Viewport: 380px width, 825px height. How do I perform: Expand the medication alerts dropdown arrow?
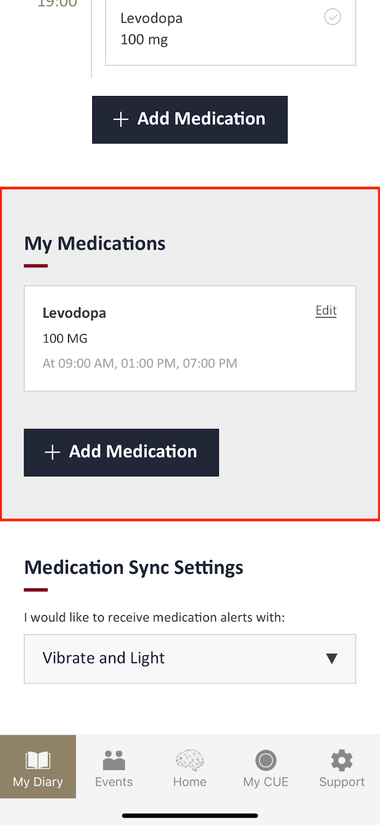pyautogui.click(x=332, y=658)
